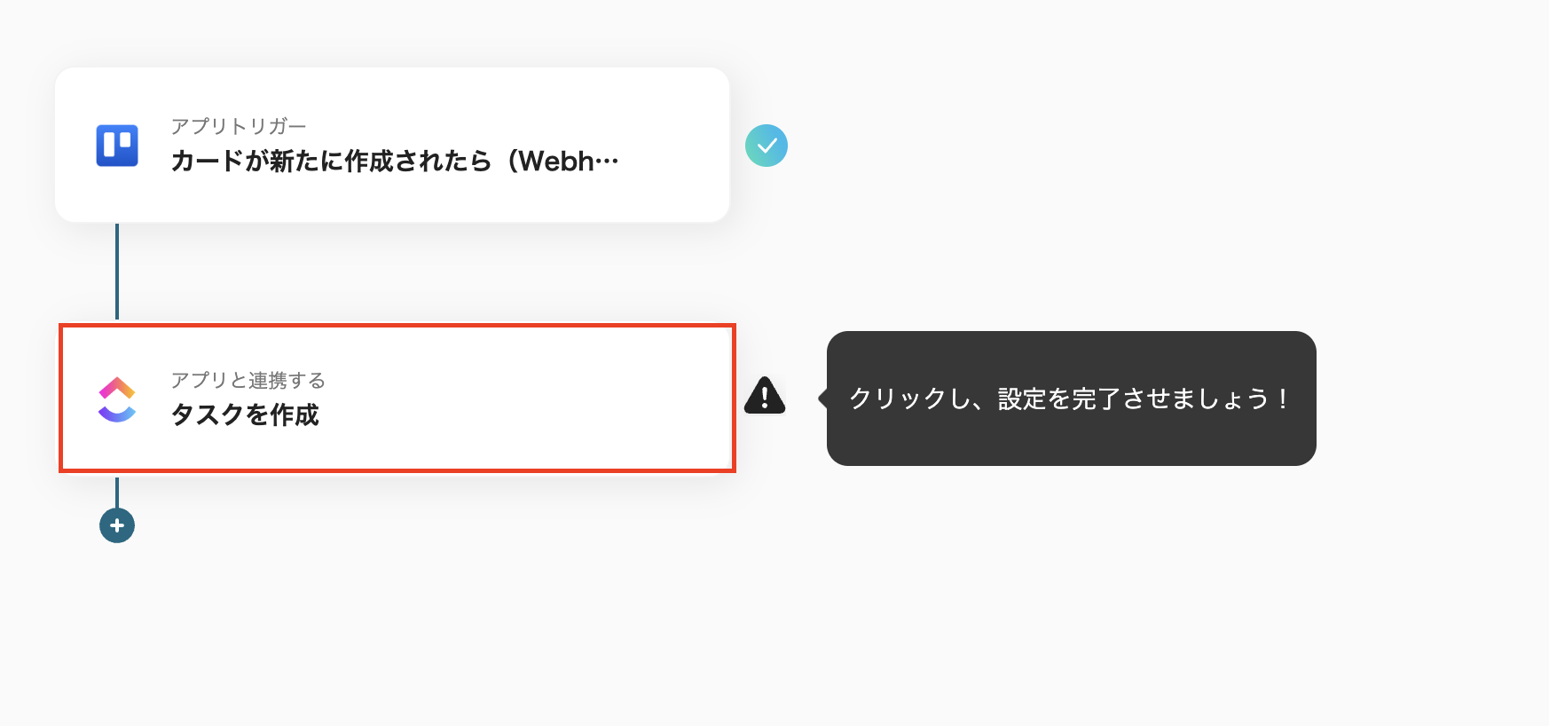
Task: Click the アプリと連携する label
Action: pos(248,380)
